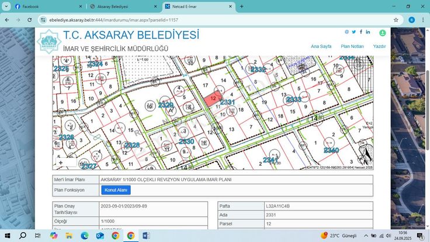430x242 pixels.
Task: Select the red highlighted parcel 12 on map
Action: click(x=211, y=99)
